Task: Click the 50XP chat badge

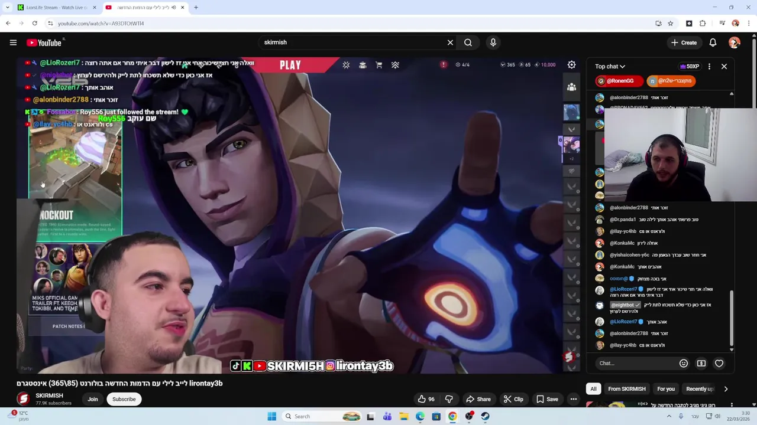Action: [690, 67]
